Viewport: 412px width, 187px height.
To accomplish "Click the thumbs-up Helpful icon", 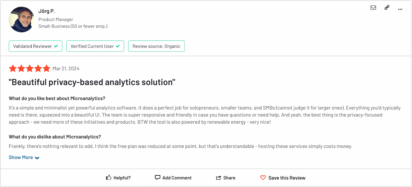I will pos(108,177).
